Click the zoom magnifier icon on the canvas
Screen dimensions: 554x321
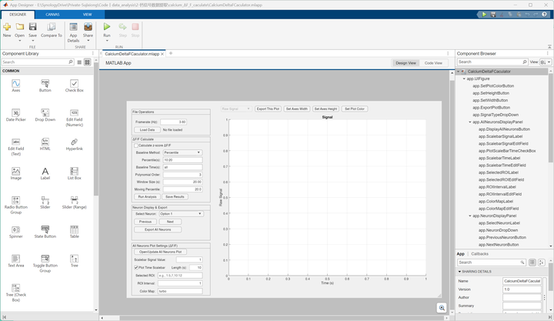[x=442, y=308]
